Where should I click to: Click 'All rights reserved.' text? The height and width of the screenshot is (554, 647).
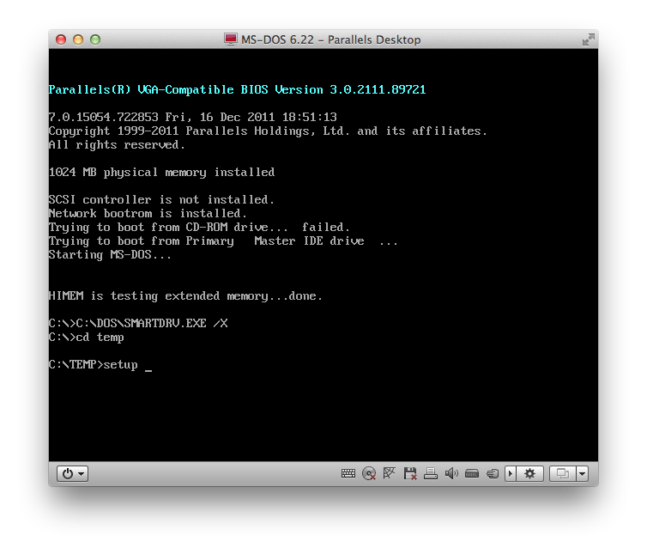pyautogui.click(x=117, y=145)
